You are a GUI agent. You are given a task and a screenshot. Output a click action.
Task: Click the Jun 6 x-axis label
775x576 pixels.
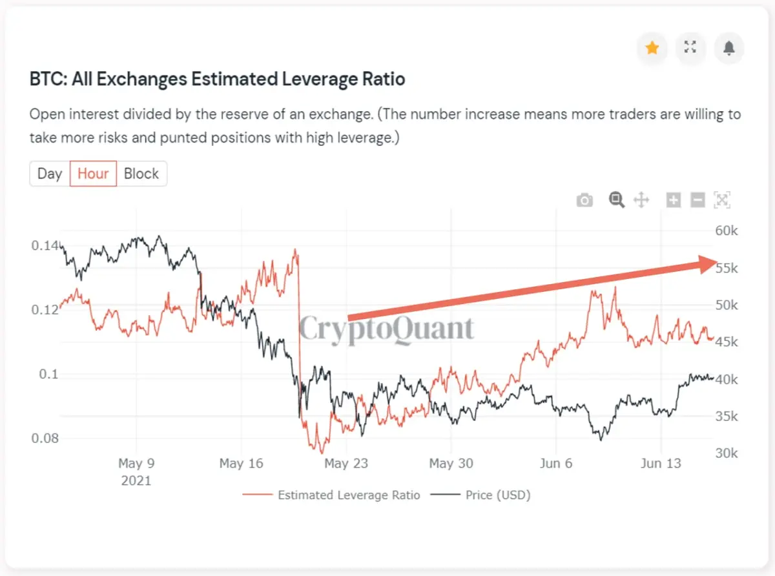click(556, 463)
